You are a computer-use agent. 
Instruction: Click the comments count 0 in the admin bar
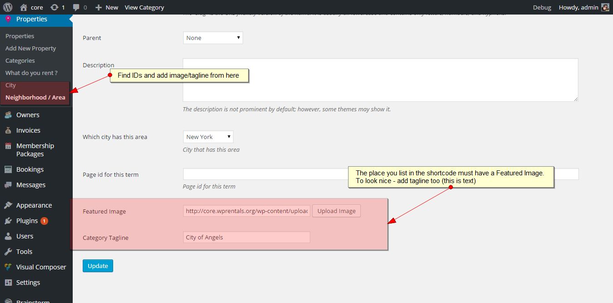[x=85, y=7]
